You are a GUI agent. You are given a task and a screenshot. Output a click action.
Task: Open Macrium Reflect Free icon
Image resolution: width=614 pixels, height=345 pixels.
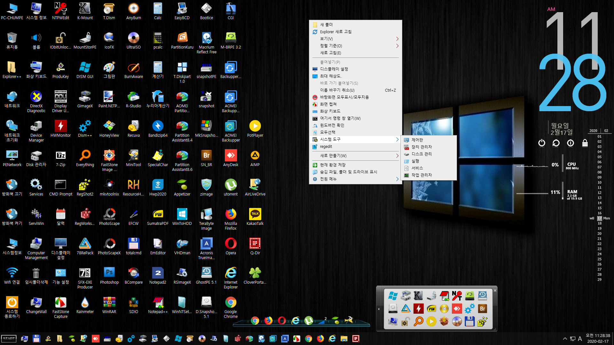click(206, 43)
